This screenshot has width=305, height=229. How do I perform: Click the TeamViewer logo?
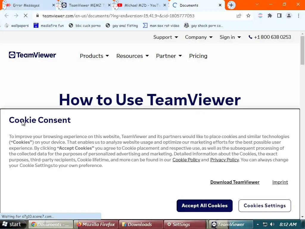[32, 55]
